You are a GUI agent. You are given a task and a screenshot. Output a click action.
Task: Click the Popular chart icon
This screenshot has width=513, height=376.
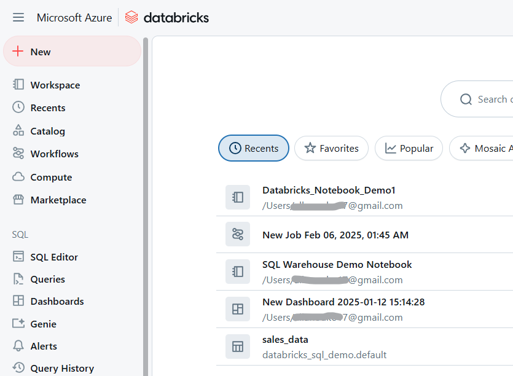coord(390,148)
